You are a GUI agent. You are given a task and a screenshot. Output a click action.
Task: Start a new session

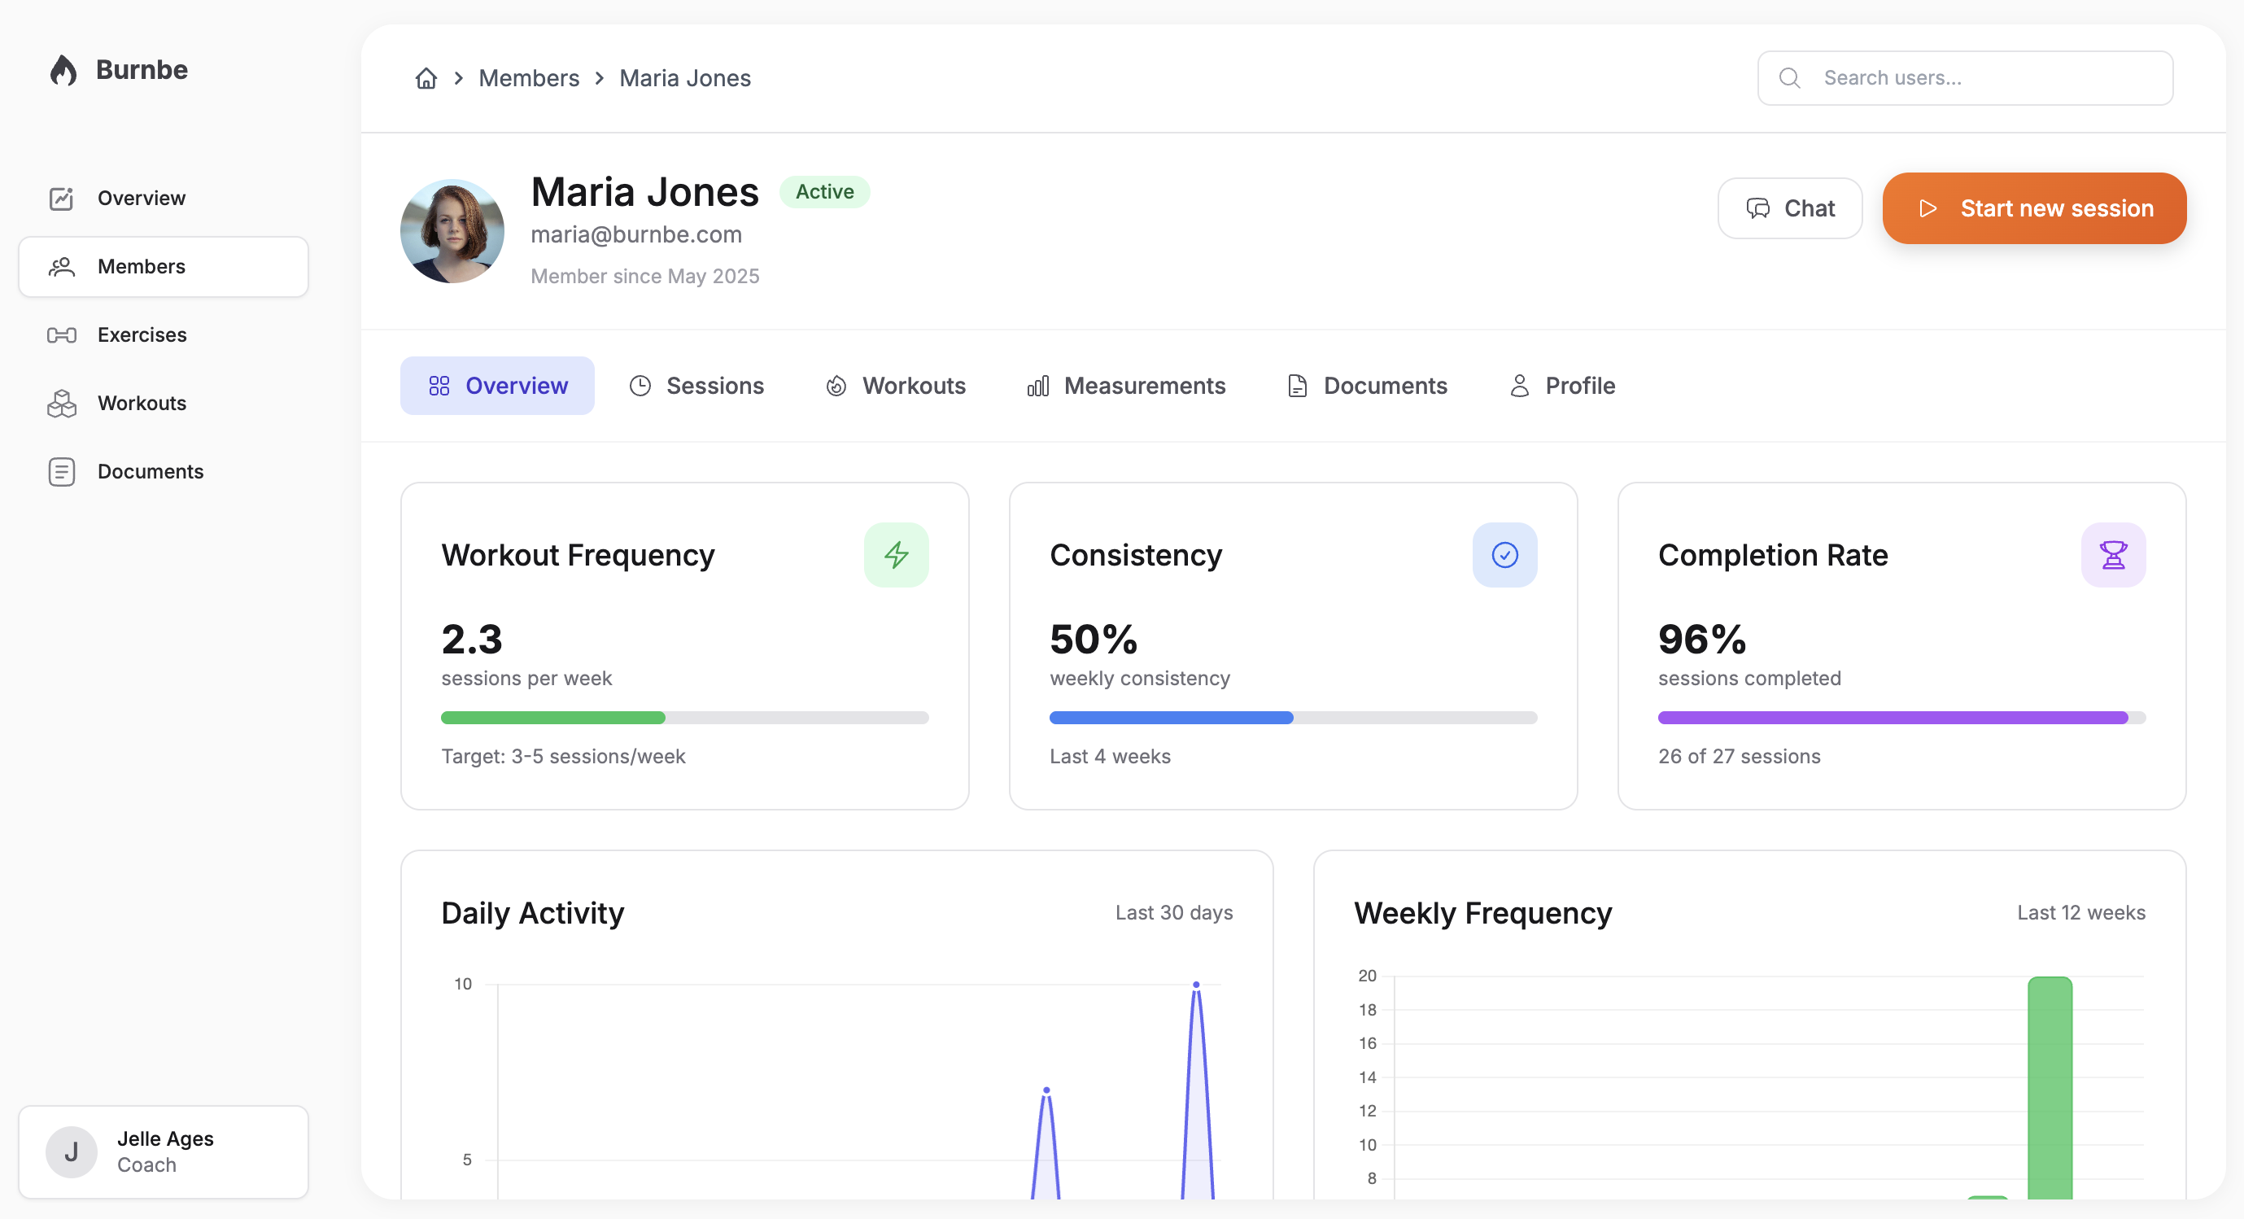click(2034, 208)
